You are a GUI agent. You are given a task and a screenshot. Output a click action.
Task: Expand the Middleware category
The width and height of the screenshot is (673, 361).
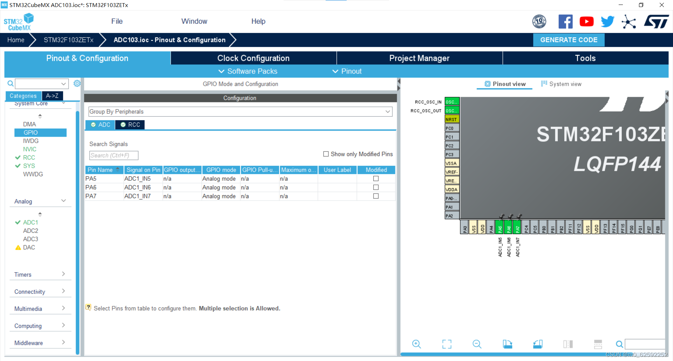pyautogui.click(x=63, y=342)
